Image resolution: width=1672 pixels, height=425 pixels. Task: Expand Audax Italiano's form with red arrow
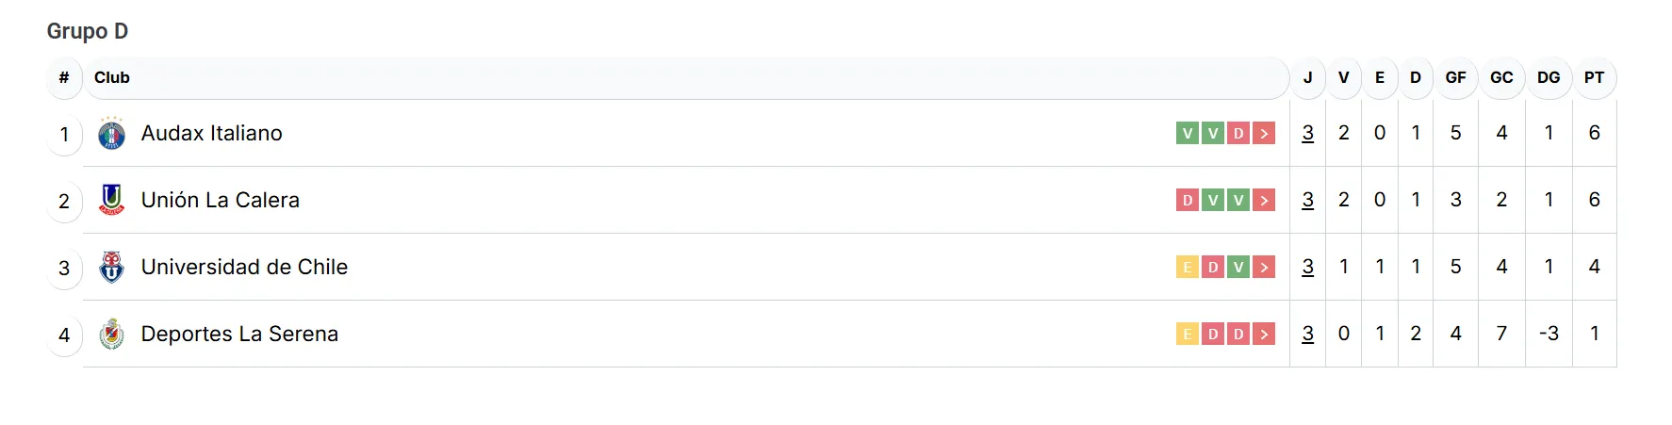pos(1264,134)
